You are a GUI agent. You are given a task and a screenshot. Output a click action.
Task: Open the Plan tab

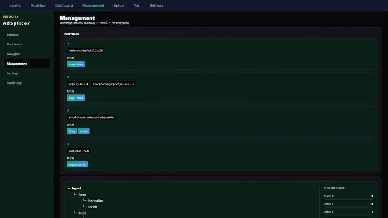tap(136, 6)
